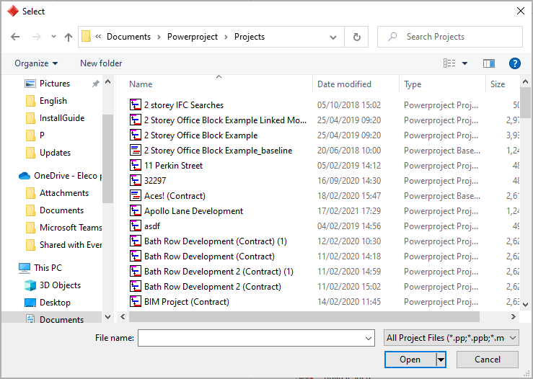Click file list vertical scrollbar down arrow
This screenshot has height=379, width=533.
click(x=525, y=305)
